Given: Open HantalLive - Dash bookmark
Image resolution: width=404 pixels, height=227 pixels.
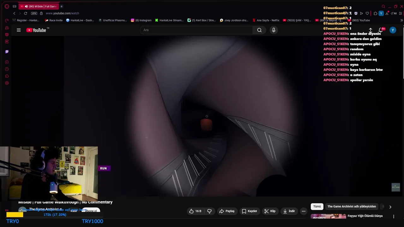Looking at the screenshot, I should pos(80,20).
